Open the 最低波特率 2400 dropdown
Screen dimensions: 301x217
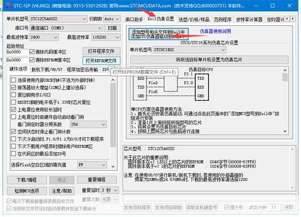pos(44,37)
